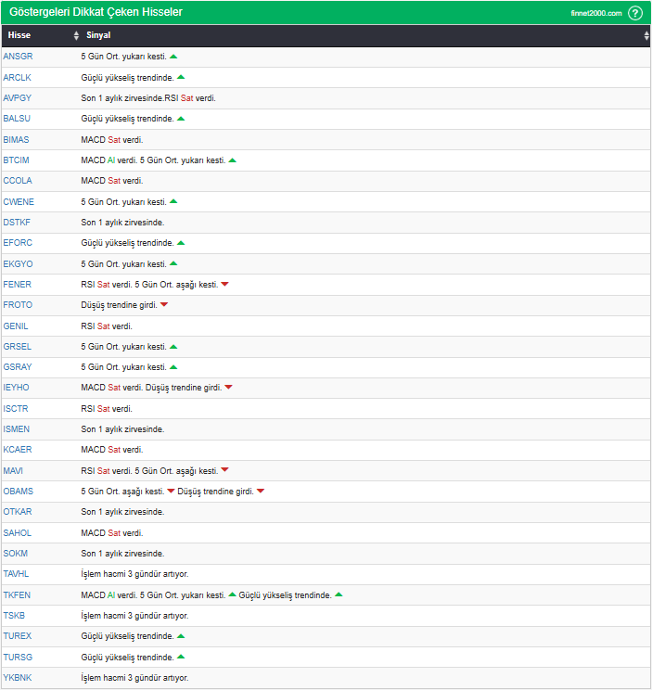Click green up arrow in TURSG row
652x690 pixels.
tap(181, 657)
